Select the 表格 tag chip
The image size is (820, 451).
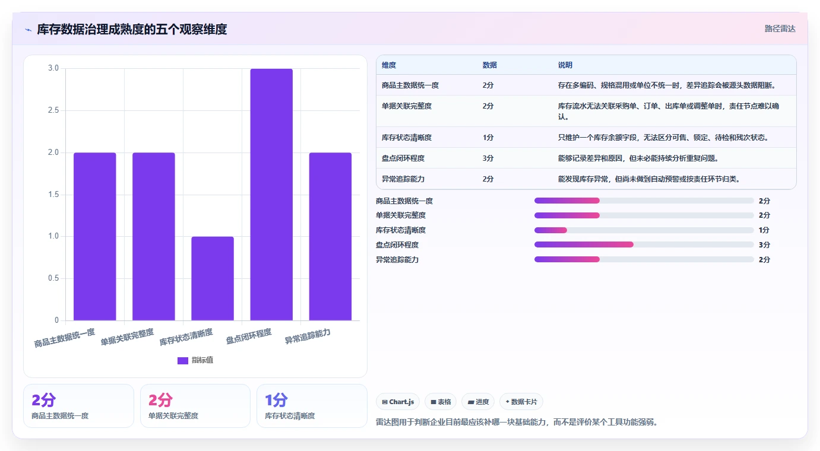coord(441,402)
